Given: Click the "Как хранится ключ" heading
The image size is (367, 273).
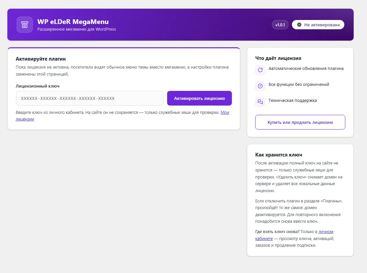Looking at the screenshot, I should pyautogui.click(x=279, y=155).
